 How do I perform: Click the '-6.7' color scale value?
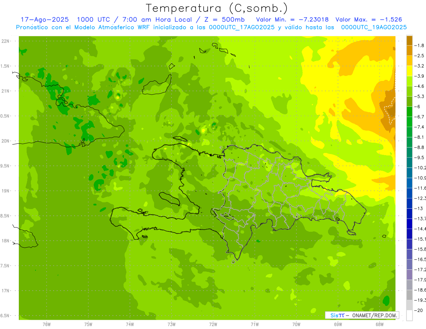tap(420, 117)
